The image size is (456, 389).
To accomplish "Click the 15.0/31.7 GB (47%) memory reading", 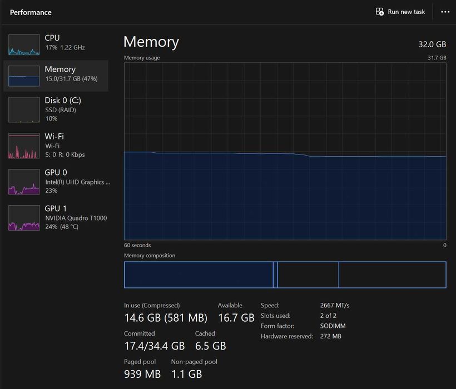I will (x=72, y=79).
